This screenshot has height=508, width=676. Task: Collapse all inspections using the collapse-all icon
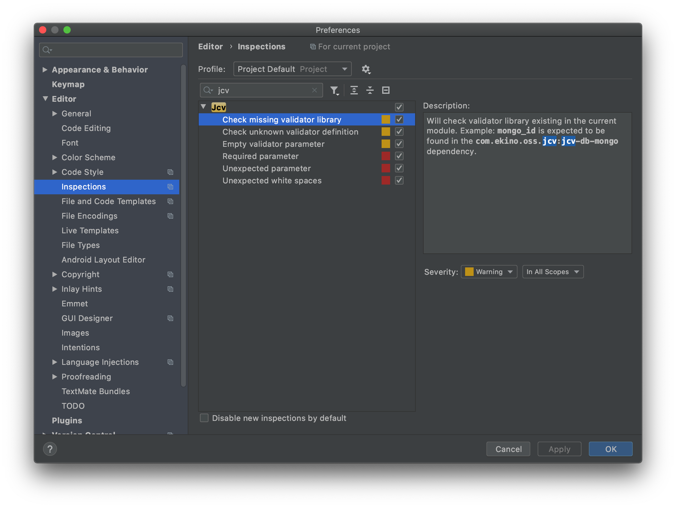click(x=370, y=90)
